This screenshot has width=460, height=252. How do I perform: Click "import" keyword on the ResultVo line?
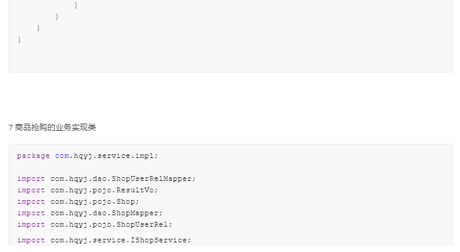(31, 190)
